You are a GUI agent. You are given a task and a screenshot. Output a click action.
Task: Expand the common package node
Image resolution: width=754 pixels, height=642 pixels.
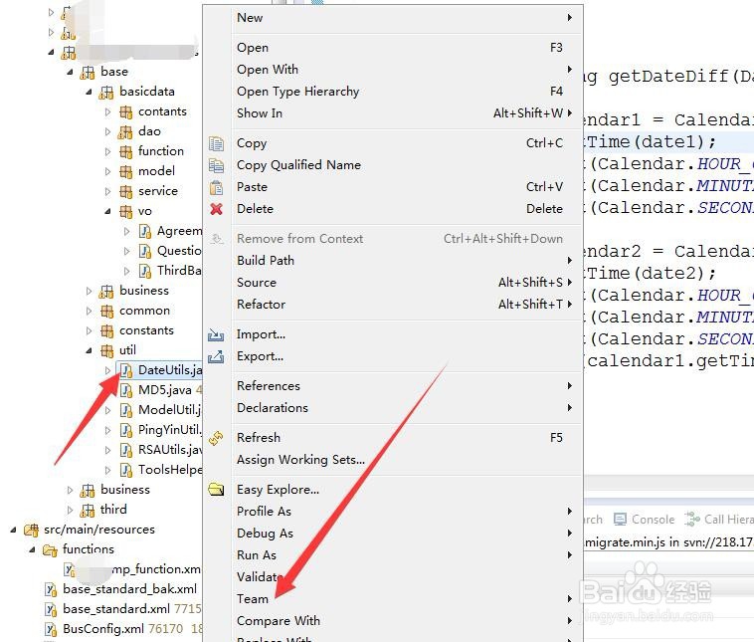tap(89, 311)
